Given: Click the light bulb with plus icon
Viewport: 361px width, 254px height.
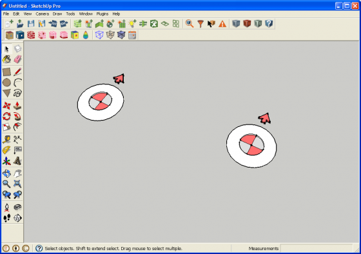Looking at the screenshot, I should pos(132,23).
